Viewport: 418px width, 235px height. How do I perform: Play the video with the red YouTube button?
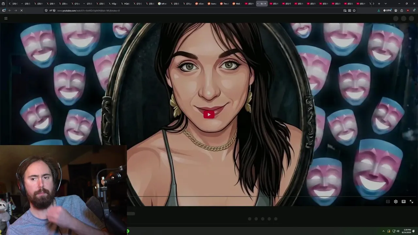pyautogui.click(x=209, y=115)
